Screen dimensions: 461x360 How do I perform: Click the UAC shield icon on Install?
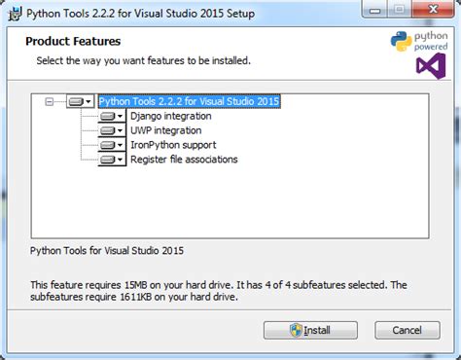click(296, 330)
